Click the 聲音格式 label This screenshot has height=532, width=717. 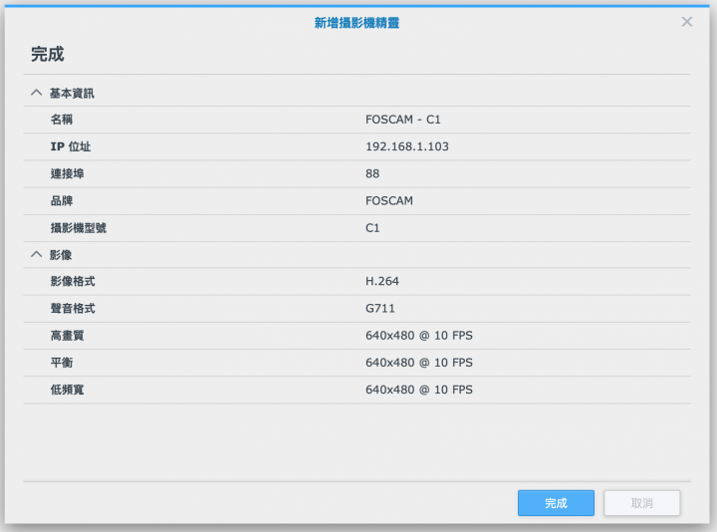coord(73,308)
